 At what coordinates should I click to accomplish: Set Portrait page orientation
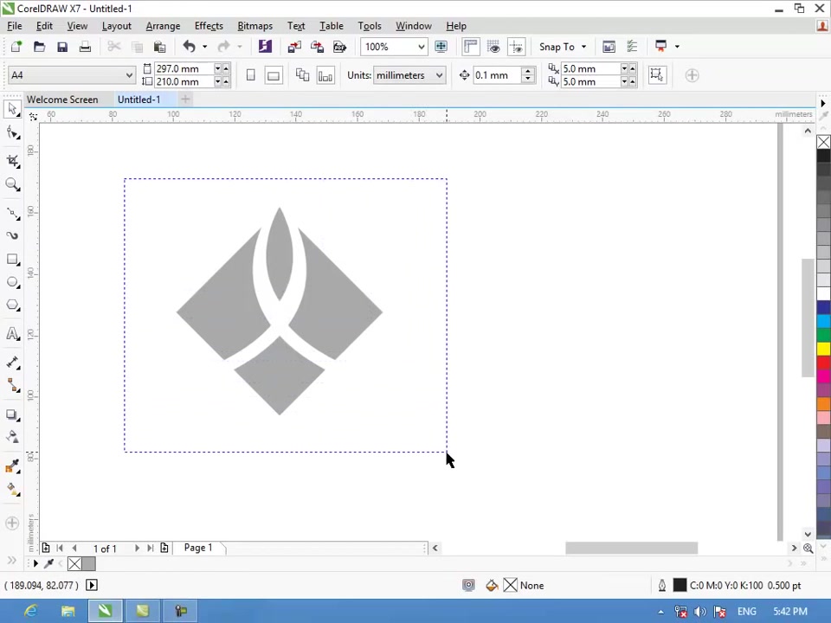[x=251, y=75]
